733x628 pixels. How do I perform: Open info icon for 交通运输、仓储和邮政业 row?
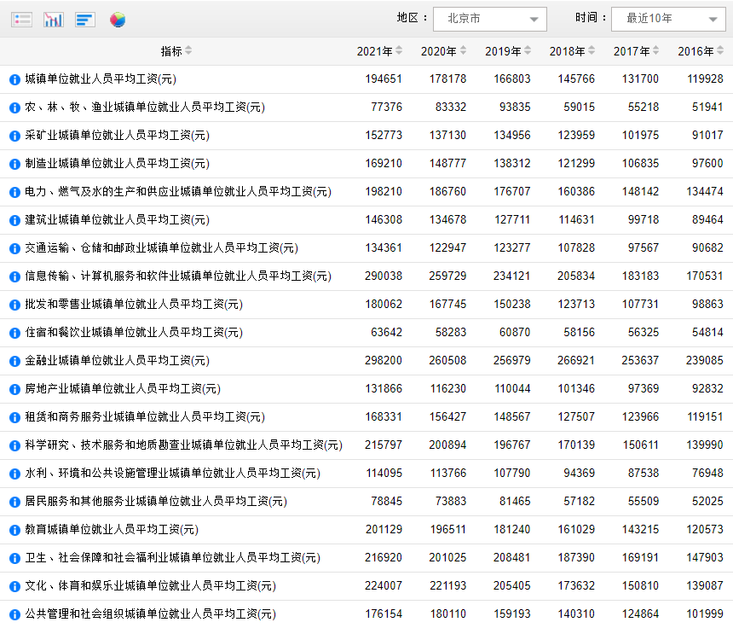click(x=15, y=248)
